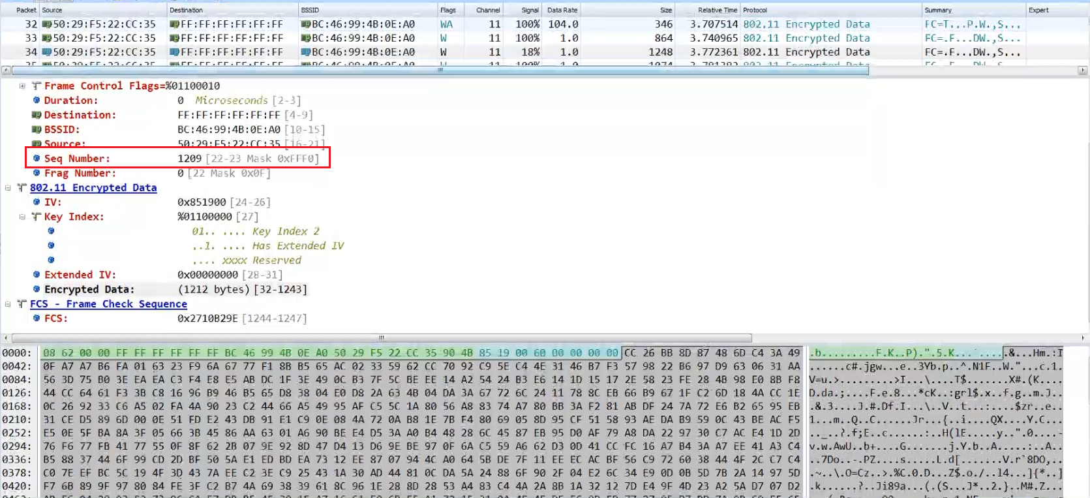Image resolution: width=1090 pixels, height=498 pixels.
Task: Click the hex view horizontal scrollbar
Action: [x=381, y=338]
